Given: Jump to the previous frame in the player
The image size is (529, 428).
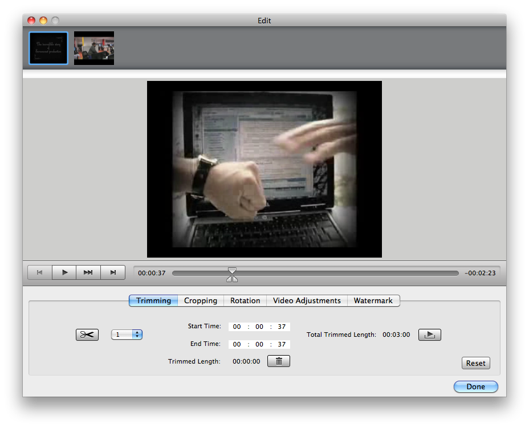Looking at the screenshot, I should pyautogui.click(x=40, y=272).
